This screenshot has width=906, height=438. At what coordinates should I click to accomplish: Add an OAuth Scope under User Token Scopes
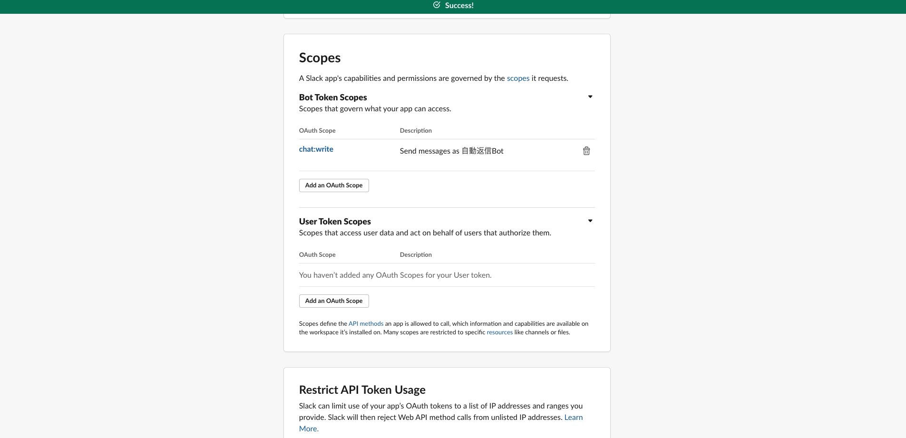[333, 301]
